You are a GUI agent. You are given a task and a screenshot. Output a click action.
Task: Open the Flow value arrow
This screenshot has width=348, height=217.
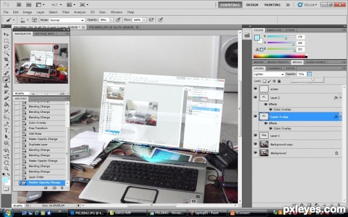click(x=144, y=20)
